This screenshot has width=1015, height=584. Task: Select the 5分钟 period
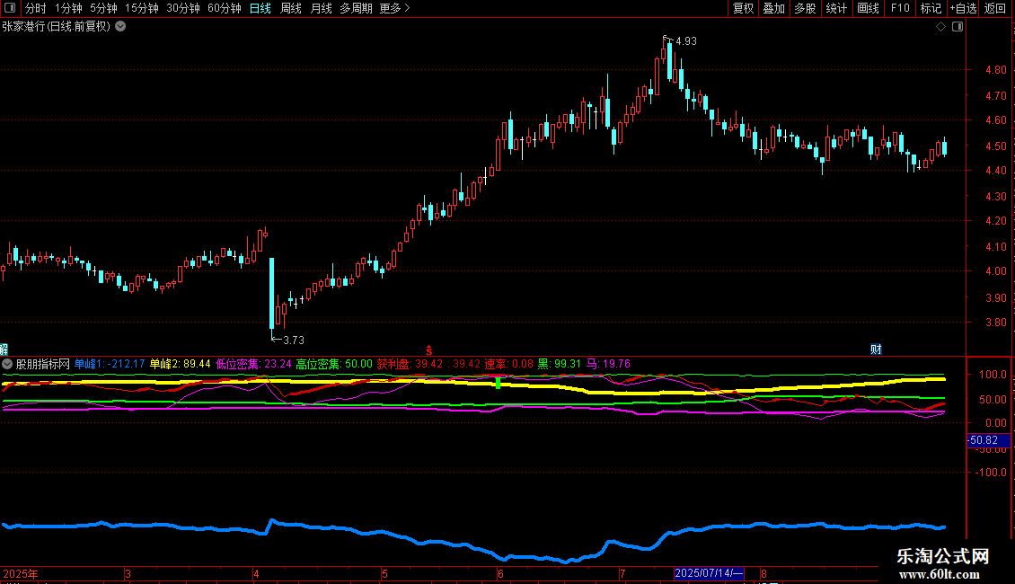click(103, 8)
